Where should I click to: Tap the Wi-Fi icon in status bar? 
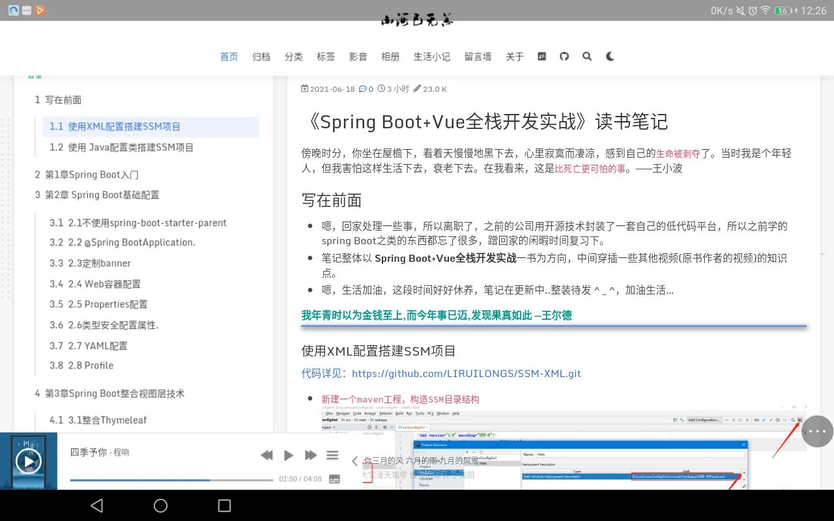(x=766, y=10)
